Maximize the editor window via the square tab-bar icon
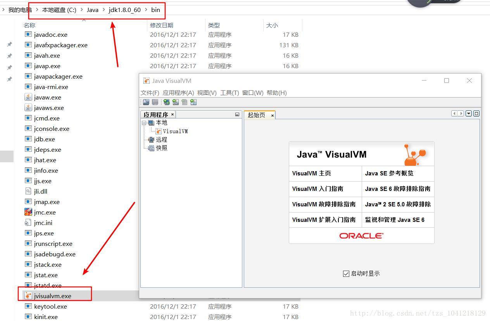The height and width of the screenshot is (321, 490). [476, 113]
